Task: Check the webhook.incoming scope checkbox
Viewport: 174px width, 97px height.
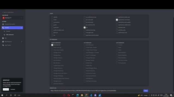Action: pos(85,30)
